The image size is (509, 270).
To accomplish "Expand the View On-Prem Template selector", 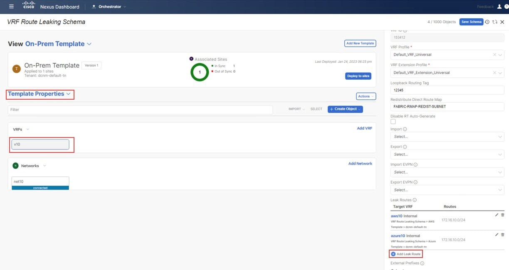I will tap(58, 44).
